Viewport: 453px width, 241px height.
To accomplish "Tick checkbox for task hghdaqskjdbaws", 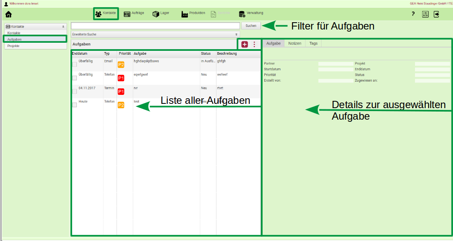I will pos(75,65).
